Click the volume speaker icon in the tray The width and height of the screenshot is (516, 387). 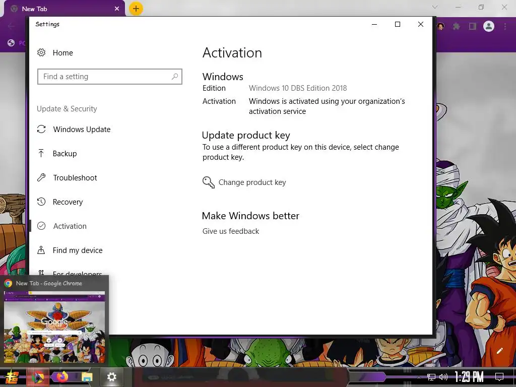pyautogui.click(x=443, y=377)
